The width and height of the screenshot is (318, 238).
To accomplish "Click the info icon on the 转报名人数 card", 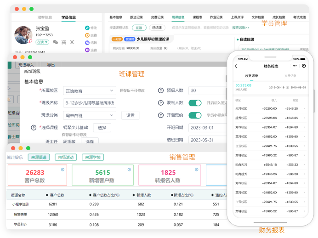I will pyautogui.click(x=197, y=170).
